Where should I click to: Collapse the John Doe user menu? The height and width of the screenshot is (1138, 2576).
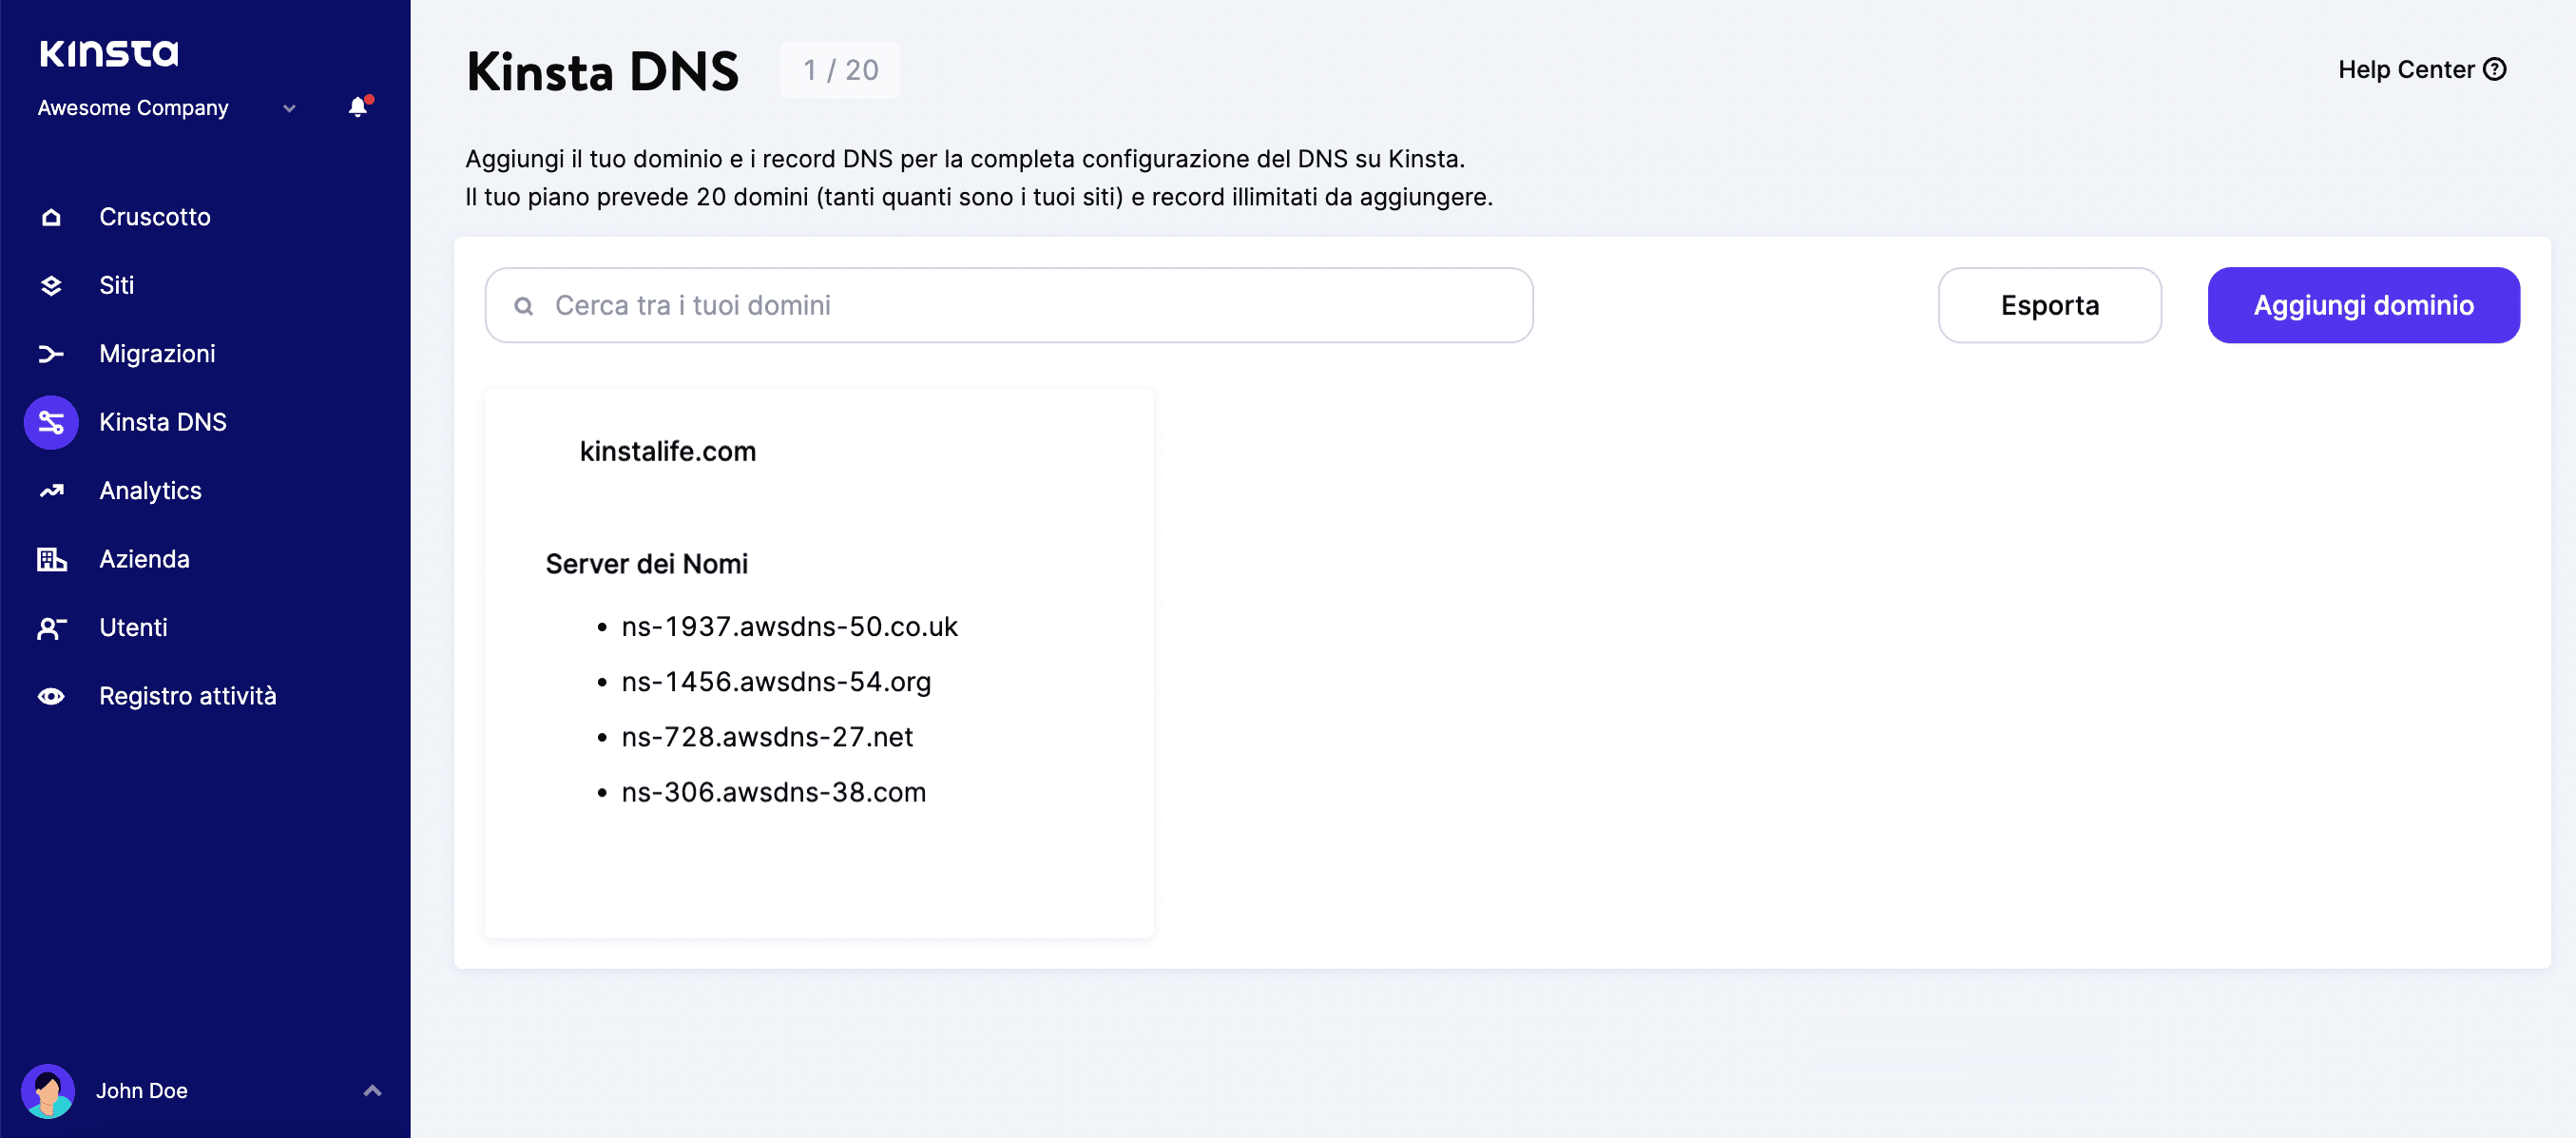pos(373,1091)
